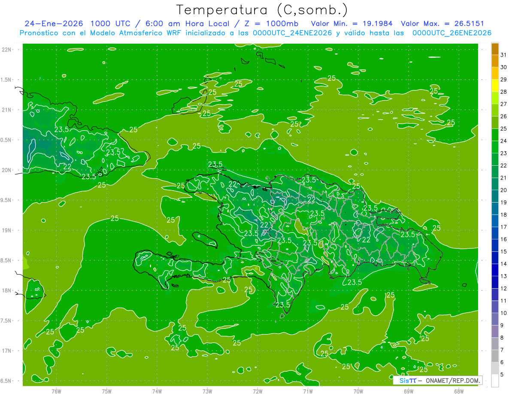Image resolution: width=515 pixels, height=397 pixels.
Task: Select the init time '0000UTC_24ENE2026'
Action: pos(292,33)
